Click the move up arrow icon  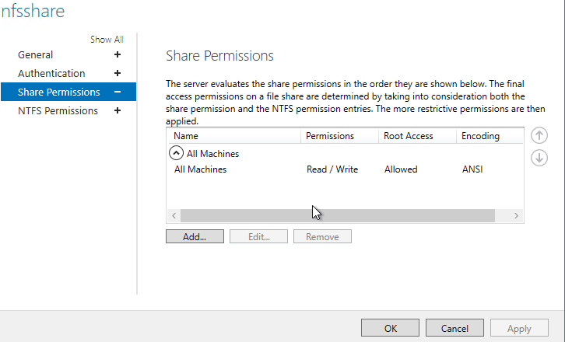[x=539, y=135]
